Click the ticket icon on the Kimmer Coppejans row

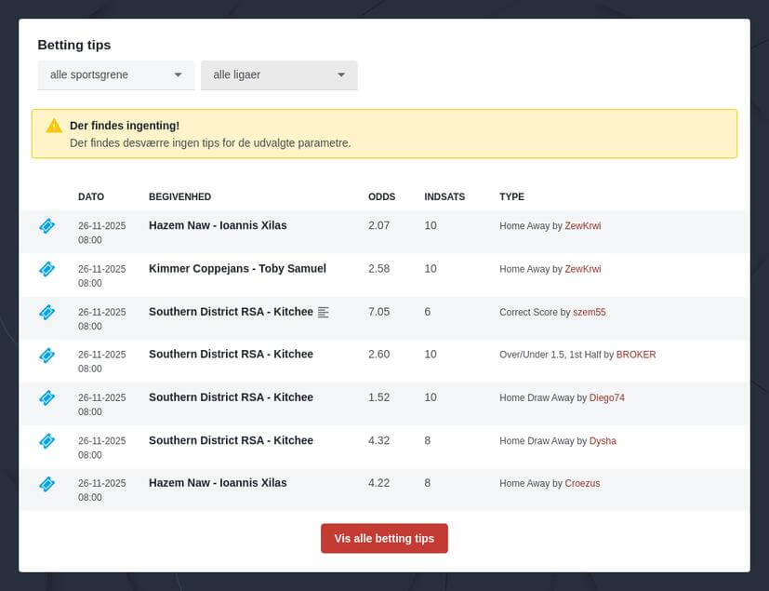pos(46,269)
